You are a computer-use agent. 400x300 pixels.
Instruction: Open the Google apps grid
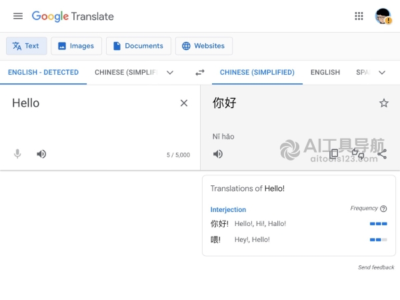[x=359, y=16]
